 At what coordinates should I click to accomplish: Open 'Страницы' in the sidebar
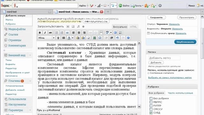15,40
